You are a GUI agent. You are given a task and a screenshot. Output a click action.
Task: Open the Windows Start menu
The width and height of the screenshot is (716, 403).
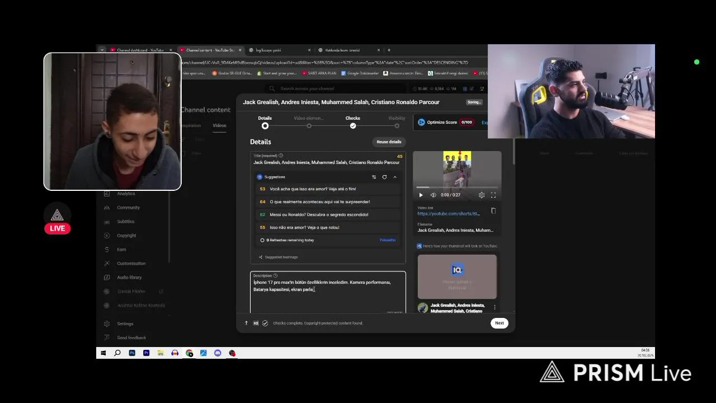tap(103, 353)
